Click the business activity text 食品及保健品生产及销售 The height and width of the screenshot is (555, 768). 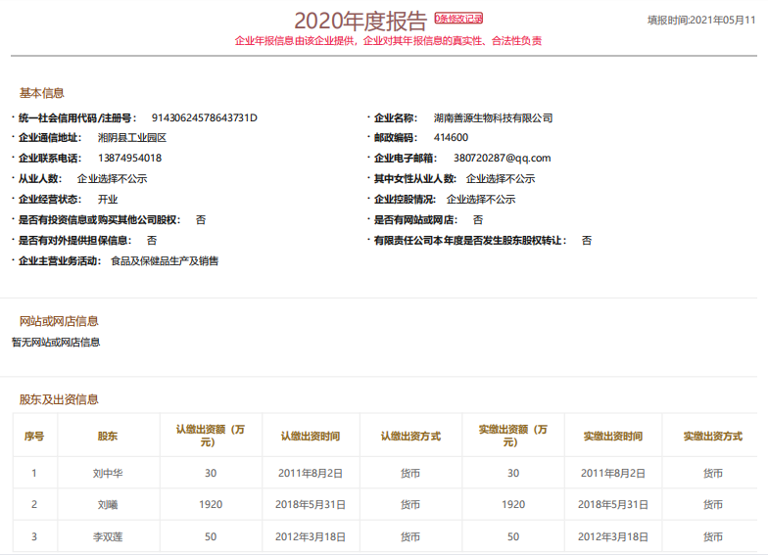(165, 260)
